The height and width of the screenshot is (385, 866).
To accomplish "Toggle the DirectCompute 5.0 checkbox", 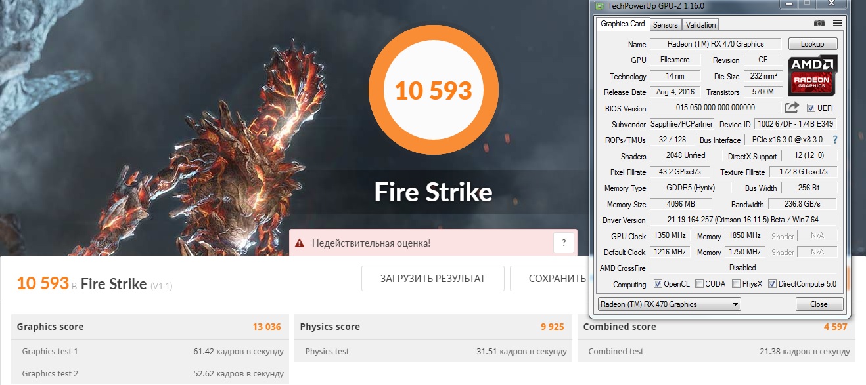I will tap(773, 284).
